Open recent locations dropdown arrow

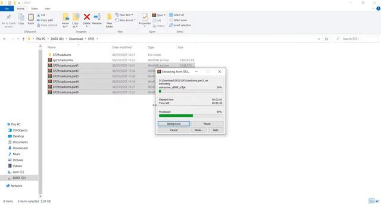tap(18, 39)
